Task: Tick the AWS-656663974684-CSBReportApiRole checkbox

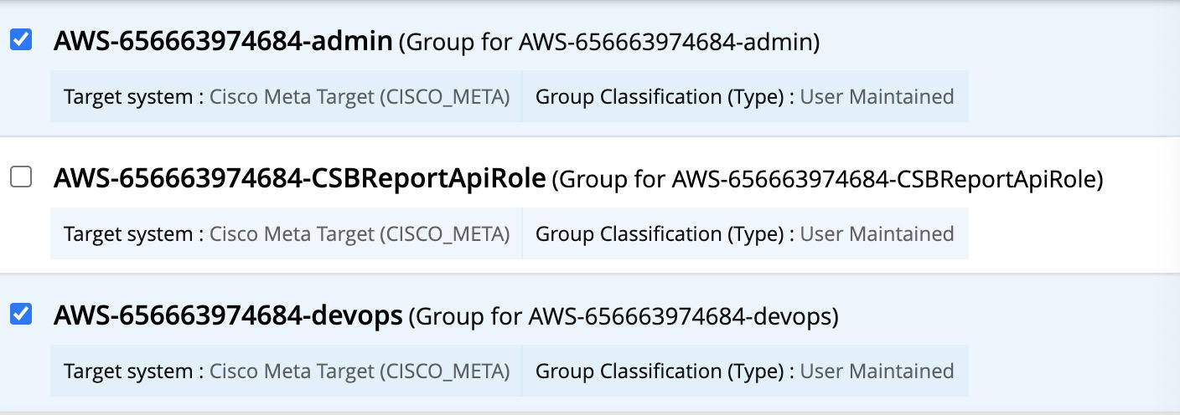Action: click(x=21, y=177)
